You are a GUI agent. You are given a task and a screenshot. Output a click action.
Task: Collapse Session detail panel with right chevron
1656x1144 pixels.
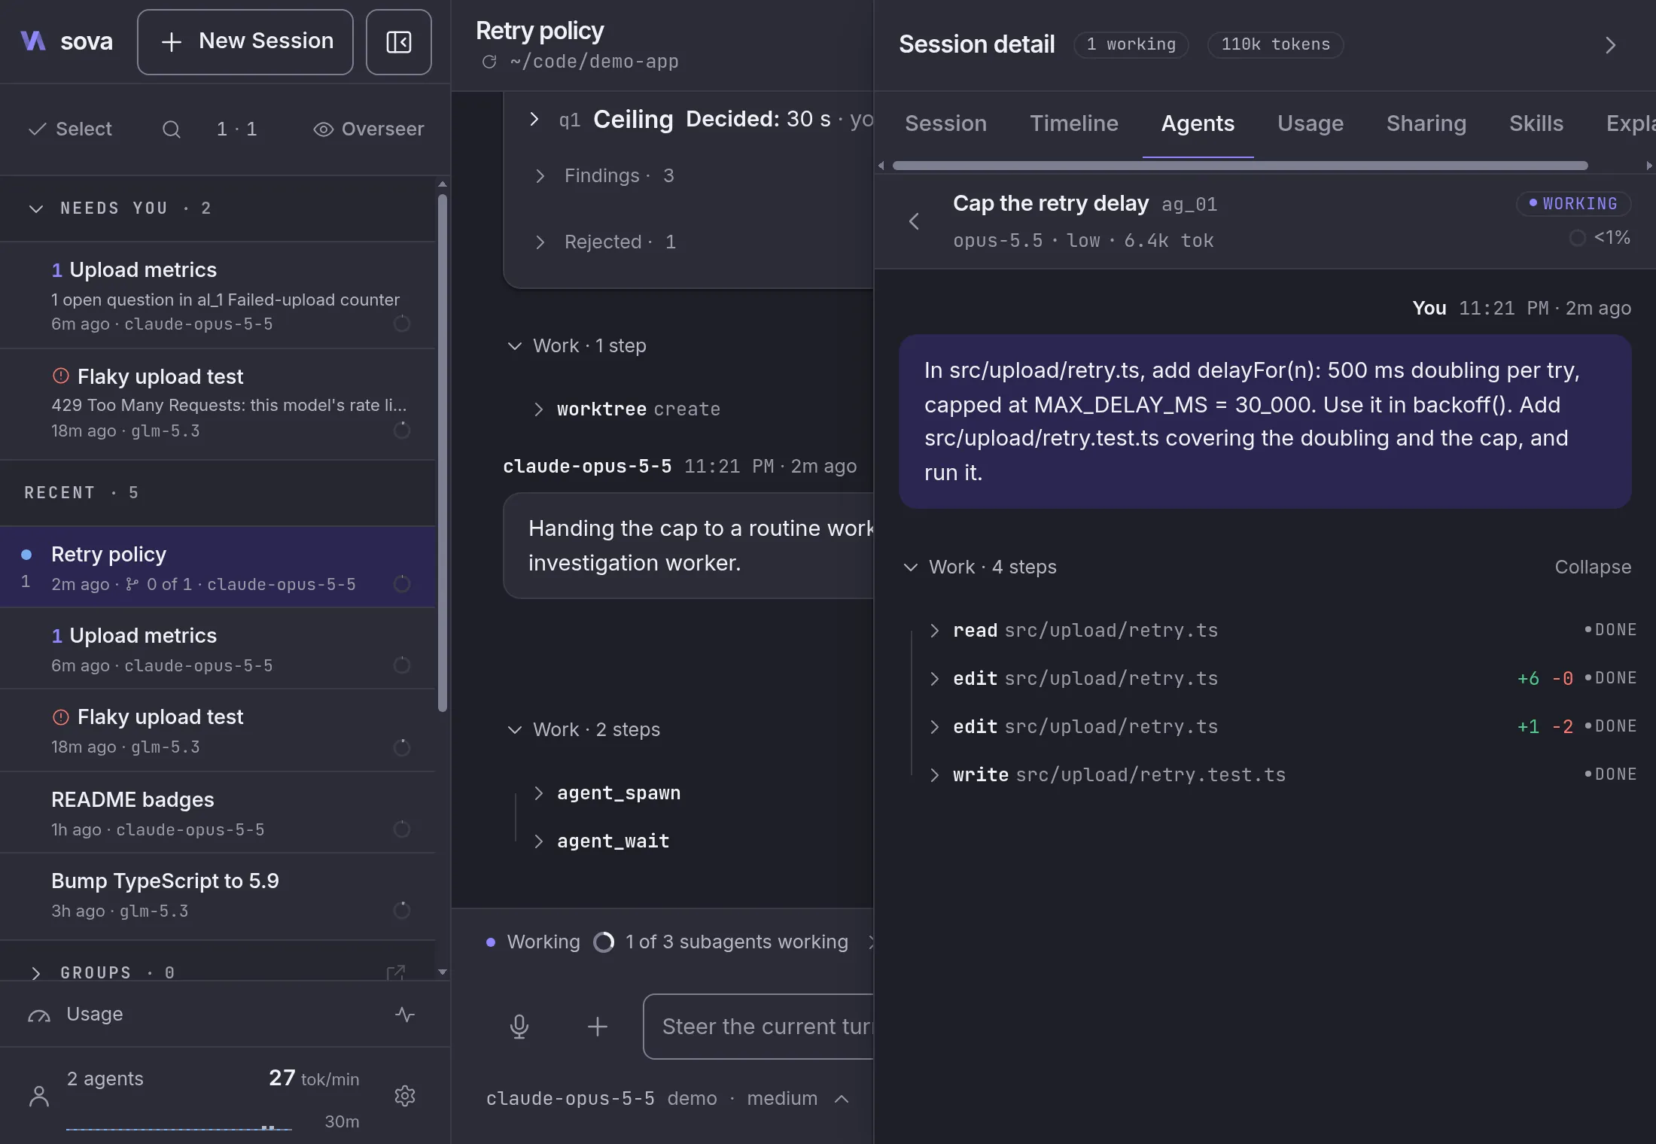tap(1610, 45)
